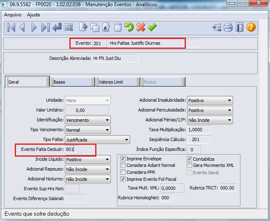
Task: Expand the Adicional Férias/13º dropdown
Action: click(x=210, y=120)
